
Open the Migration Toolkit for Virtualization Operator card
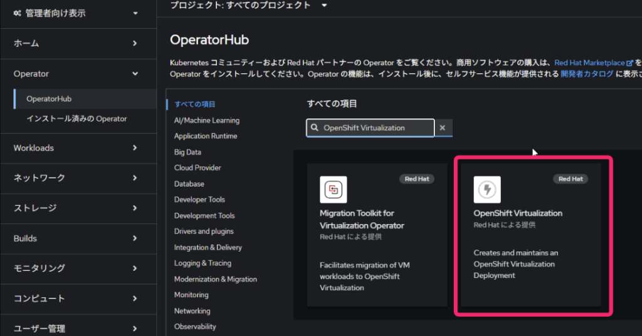click(377, 235)
